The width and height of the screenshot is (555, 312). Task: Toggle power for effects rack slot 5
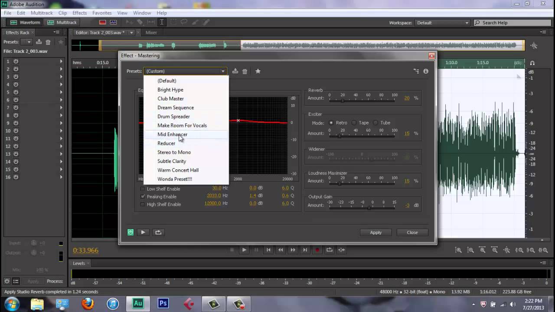(16, 92)
